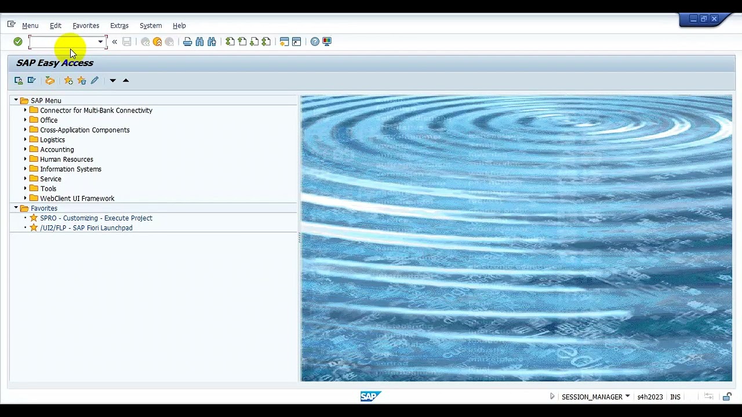This screenshot has height=417, width=742.
Task: Open the command field history dropdown
Action: pyautogui.click(x=100, y=42)
